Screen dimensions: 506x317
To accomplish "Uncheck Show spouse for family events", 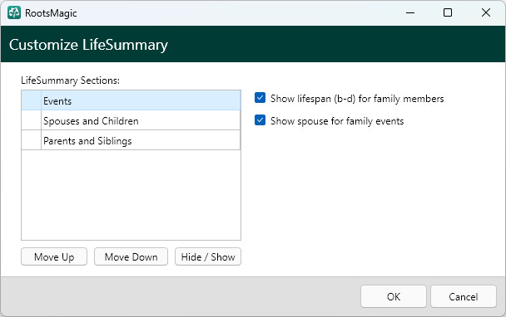I will (260, 120).
